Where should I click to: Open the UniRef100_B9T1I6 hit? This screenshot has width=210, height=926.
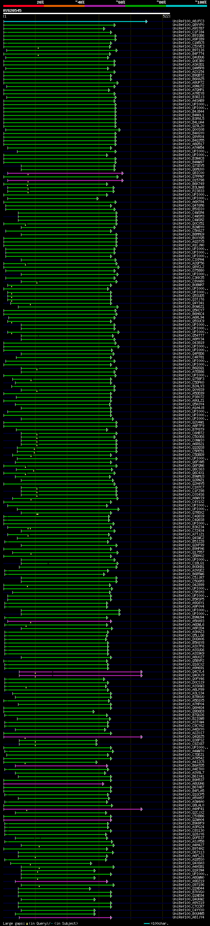[188, 50]
